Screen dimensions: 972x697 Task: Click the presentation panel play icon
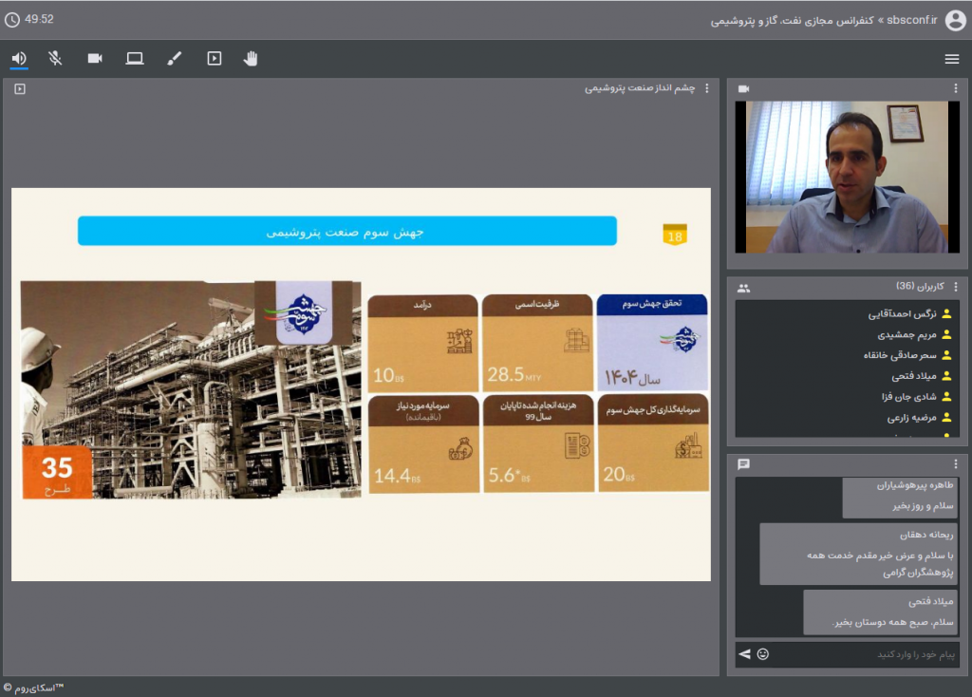click(x=20, y=88)
